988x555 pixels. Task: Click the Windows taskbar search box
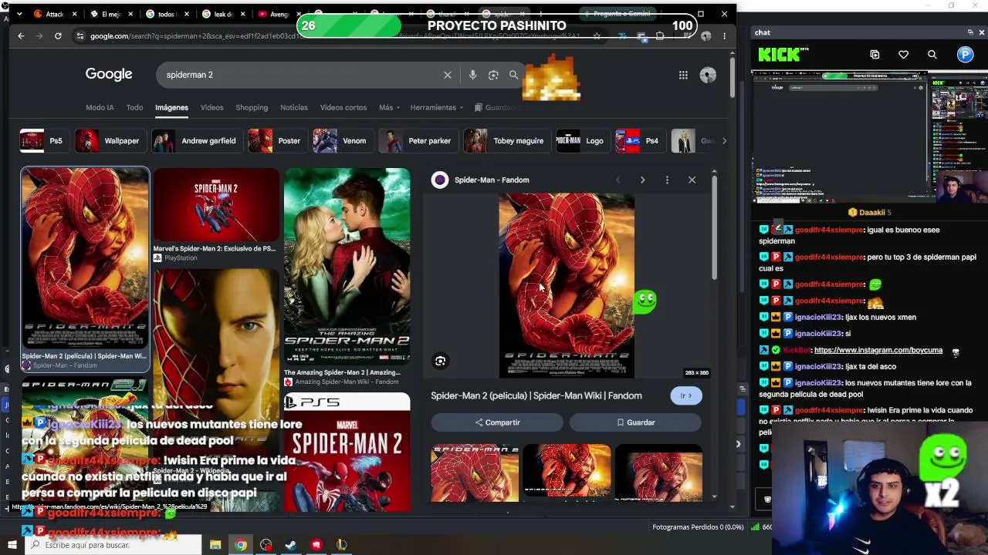click(x=114, y=545)
